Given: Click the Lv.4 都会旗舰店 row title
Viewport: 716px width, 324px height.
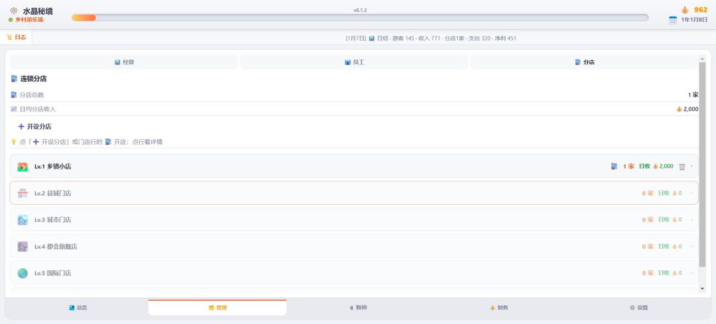Looking at the screenshot, I should pyautogui.click(x=56, y=246).
